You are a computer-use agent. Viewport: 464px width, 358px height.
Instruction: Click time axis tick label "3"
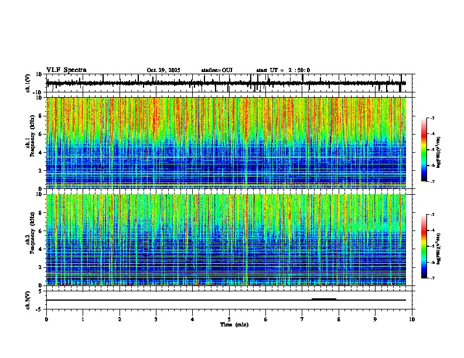156,319
